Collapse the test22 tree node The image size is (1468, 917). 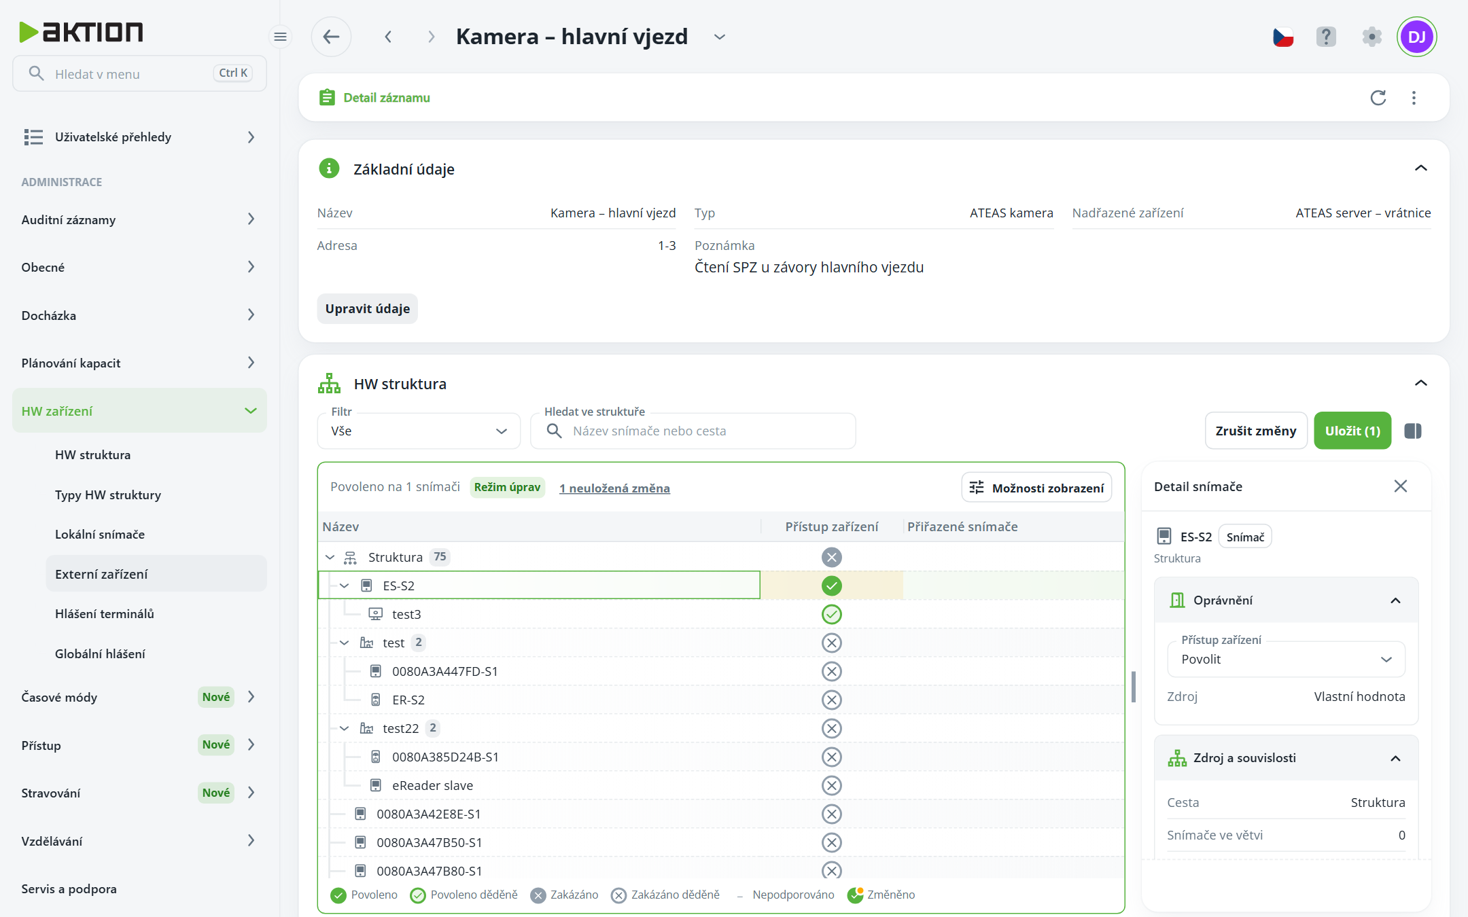point(344,728)
